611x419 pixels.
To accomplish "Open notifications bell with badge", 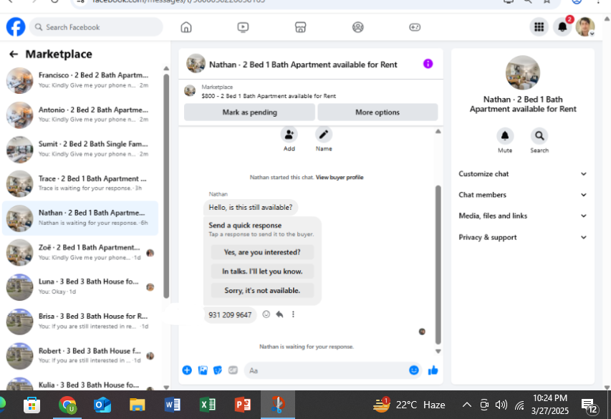I will click(562, 27).
